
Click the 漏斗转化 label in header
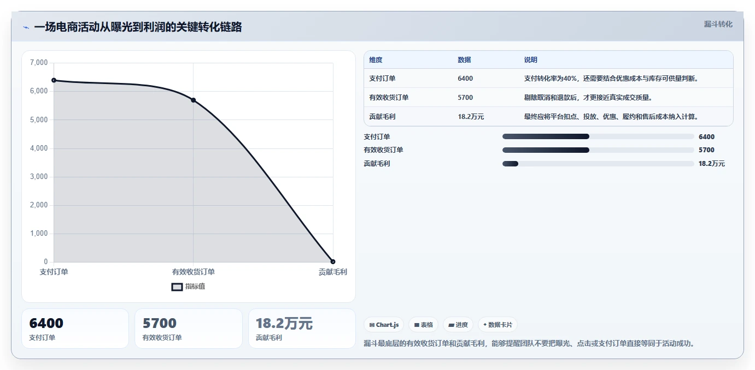click(718, 24)
